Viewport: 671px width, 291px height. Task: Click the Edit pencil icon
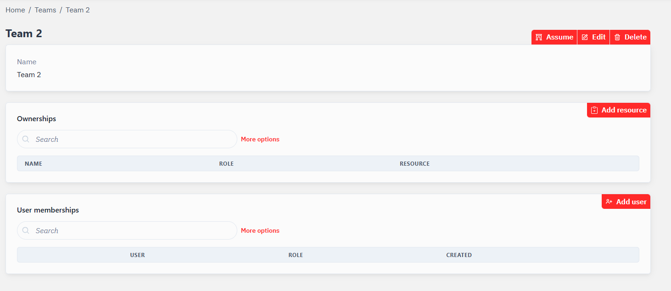pos(585,37)
